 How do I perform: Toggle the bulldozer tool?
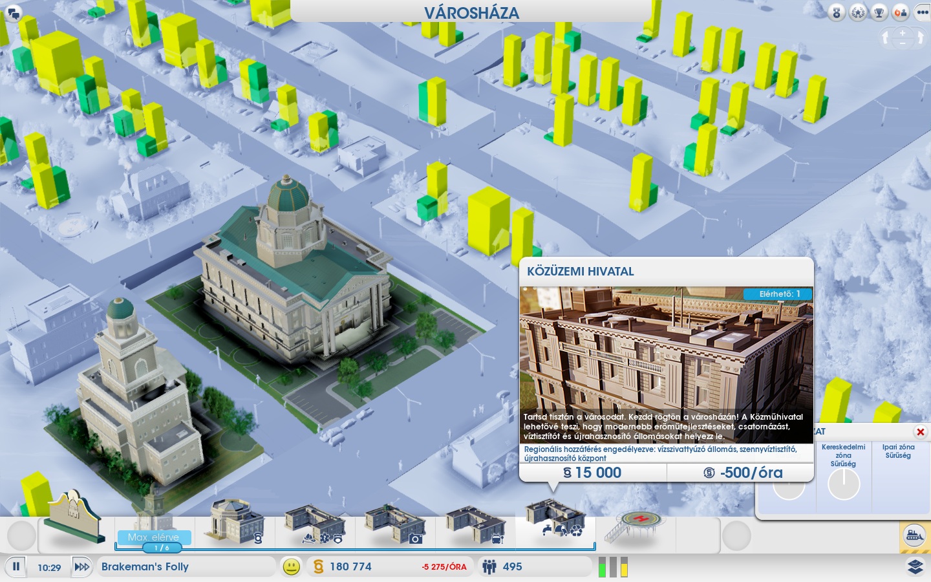[914, 535]
